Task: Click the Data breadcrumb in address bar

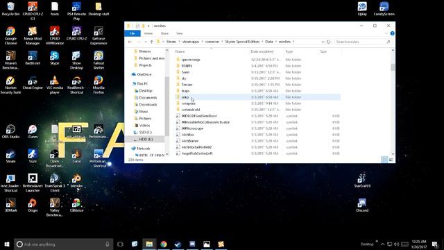Action: 269,42
